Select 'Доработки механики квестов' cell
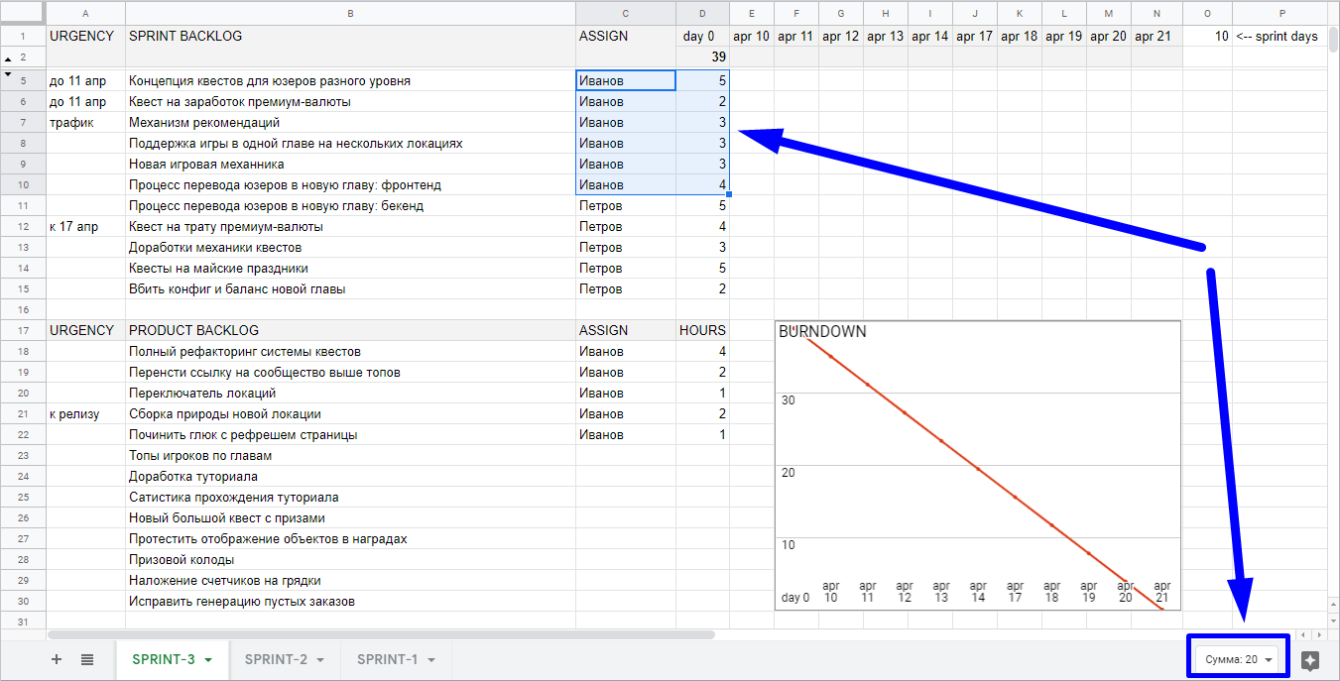Viewport: 1340px width, 681px height. (x=350, y=247)
